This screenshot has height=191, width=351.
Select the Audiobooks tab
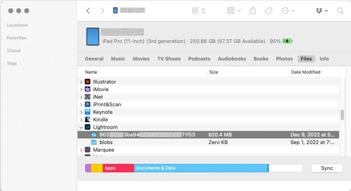(x=232, y=58)
